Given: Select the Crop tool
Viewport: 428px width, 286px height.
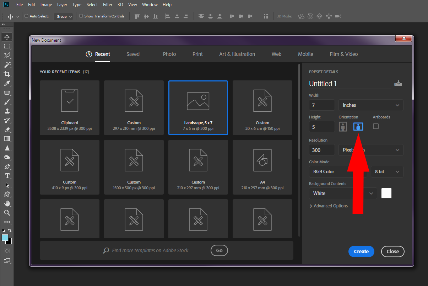Looking at the screenshot, I should (7, 74).
